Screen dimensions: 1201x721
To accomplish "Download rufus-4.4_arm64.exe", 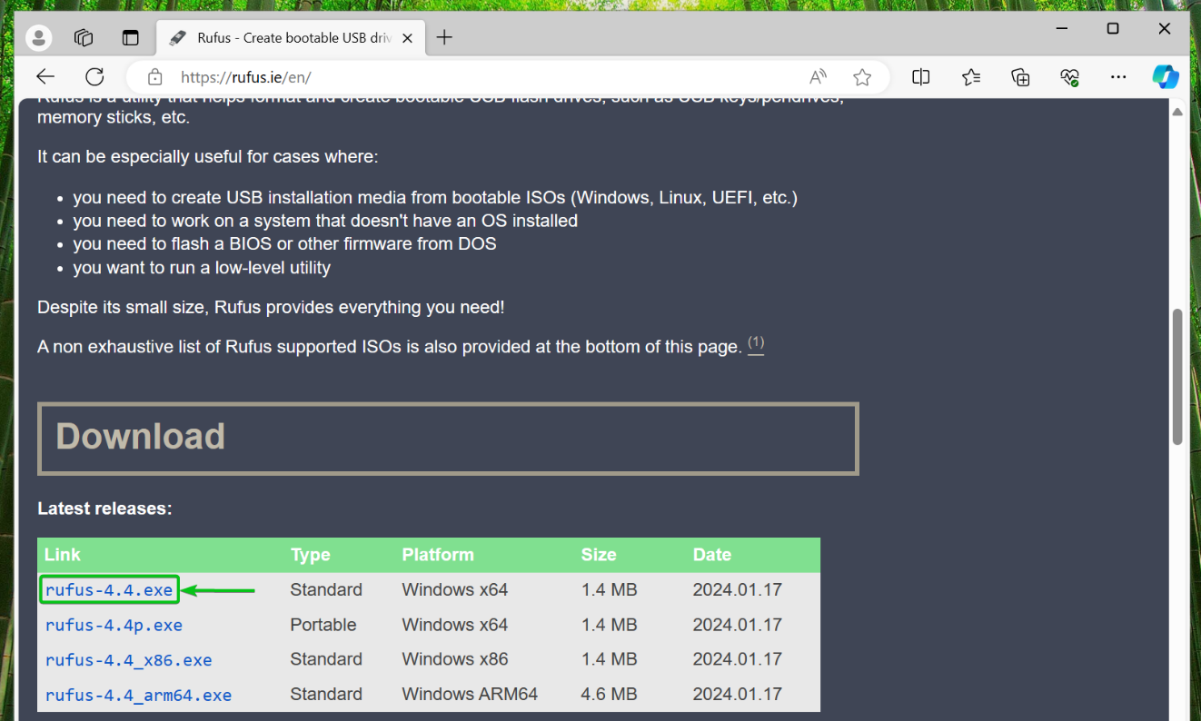I will pos(138,696).
